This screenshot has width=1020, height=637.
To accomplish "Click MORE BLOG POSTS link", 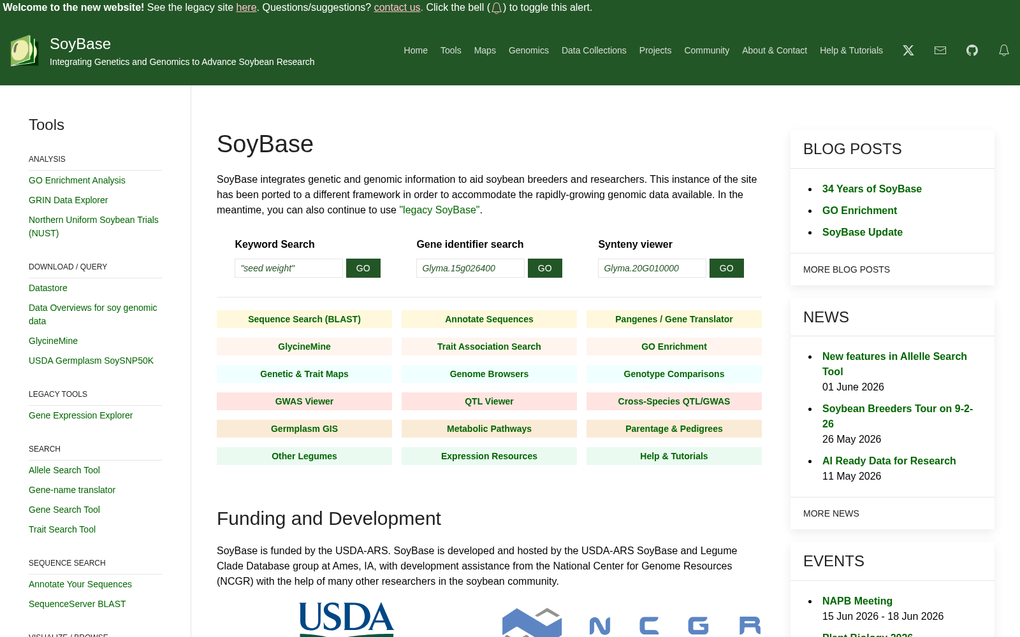I will [847, 269].
